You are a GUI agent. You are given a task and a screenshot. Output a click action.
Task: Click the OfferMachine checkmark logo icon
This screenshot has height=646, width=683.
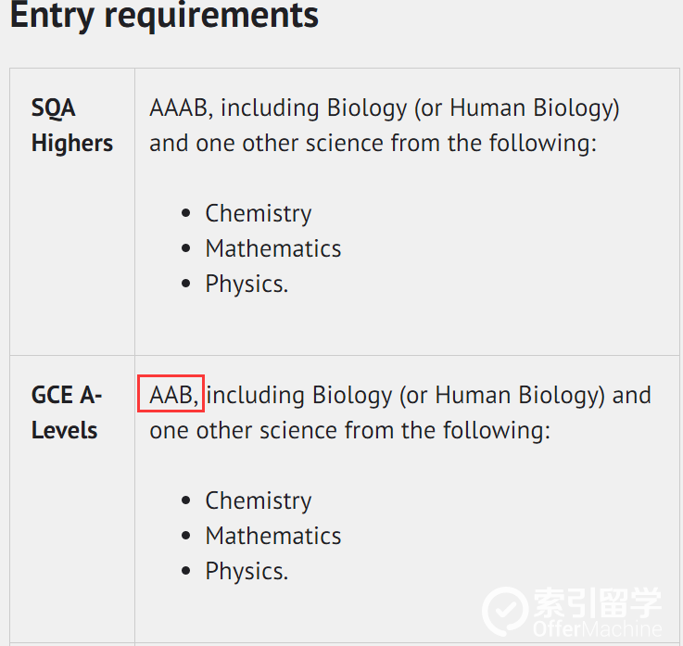505,611
